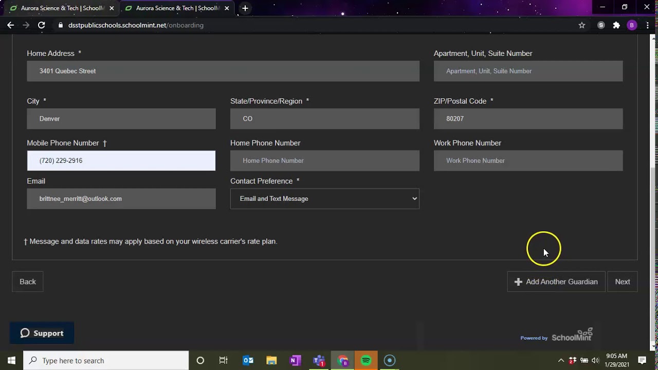Open Task View on taskbar

coord(224,360)
